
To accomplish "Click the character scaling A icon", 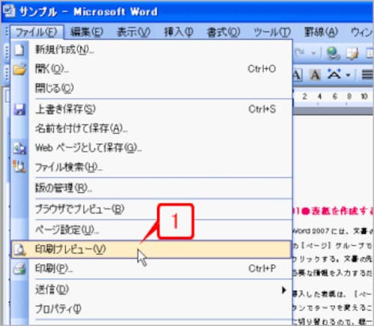I will 334,74.
